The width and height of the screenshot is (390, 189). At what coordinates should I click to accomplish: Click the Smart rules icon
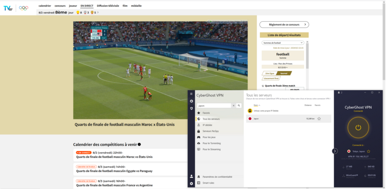(199, 183)
